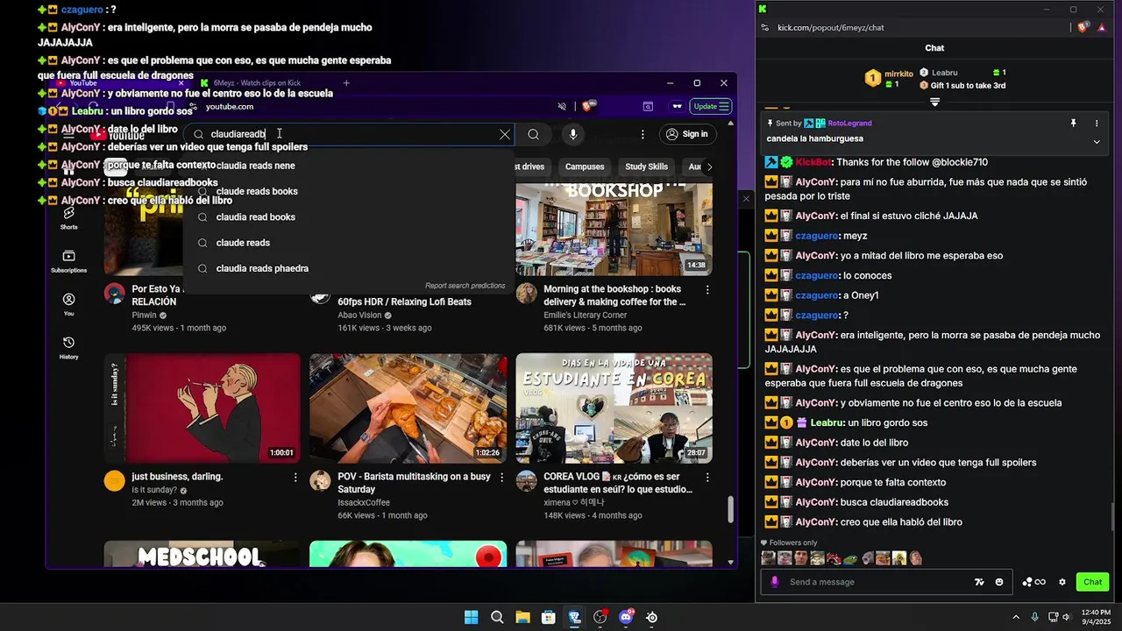This screenshot has width=1122, height=631.
Task: Toggle the pin icon on pinned message
Action: coord(1073,124)
